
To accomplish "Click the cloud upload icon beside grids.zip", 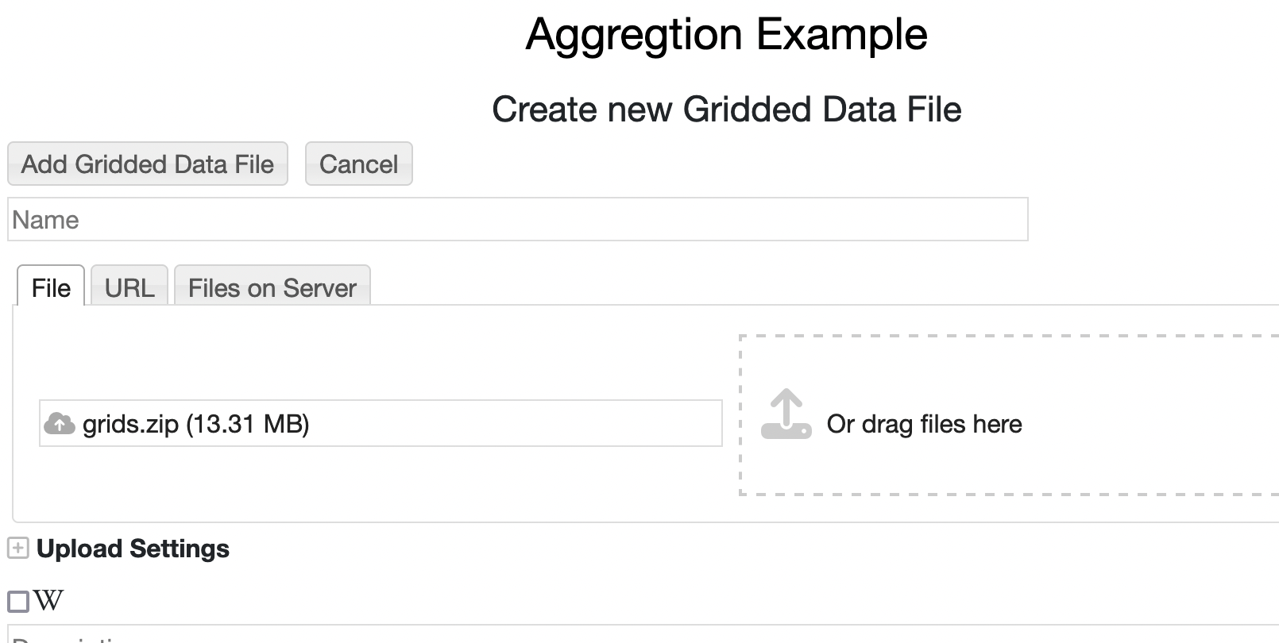I will point(60,424).
